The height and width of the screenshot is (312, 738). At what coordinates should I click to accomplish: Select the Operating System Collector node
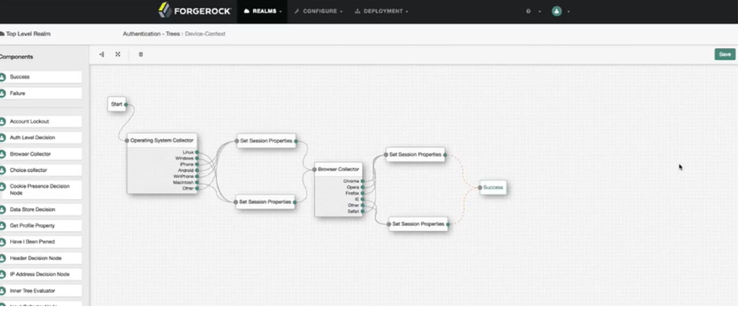(162, 164)
